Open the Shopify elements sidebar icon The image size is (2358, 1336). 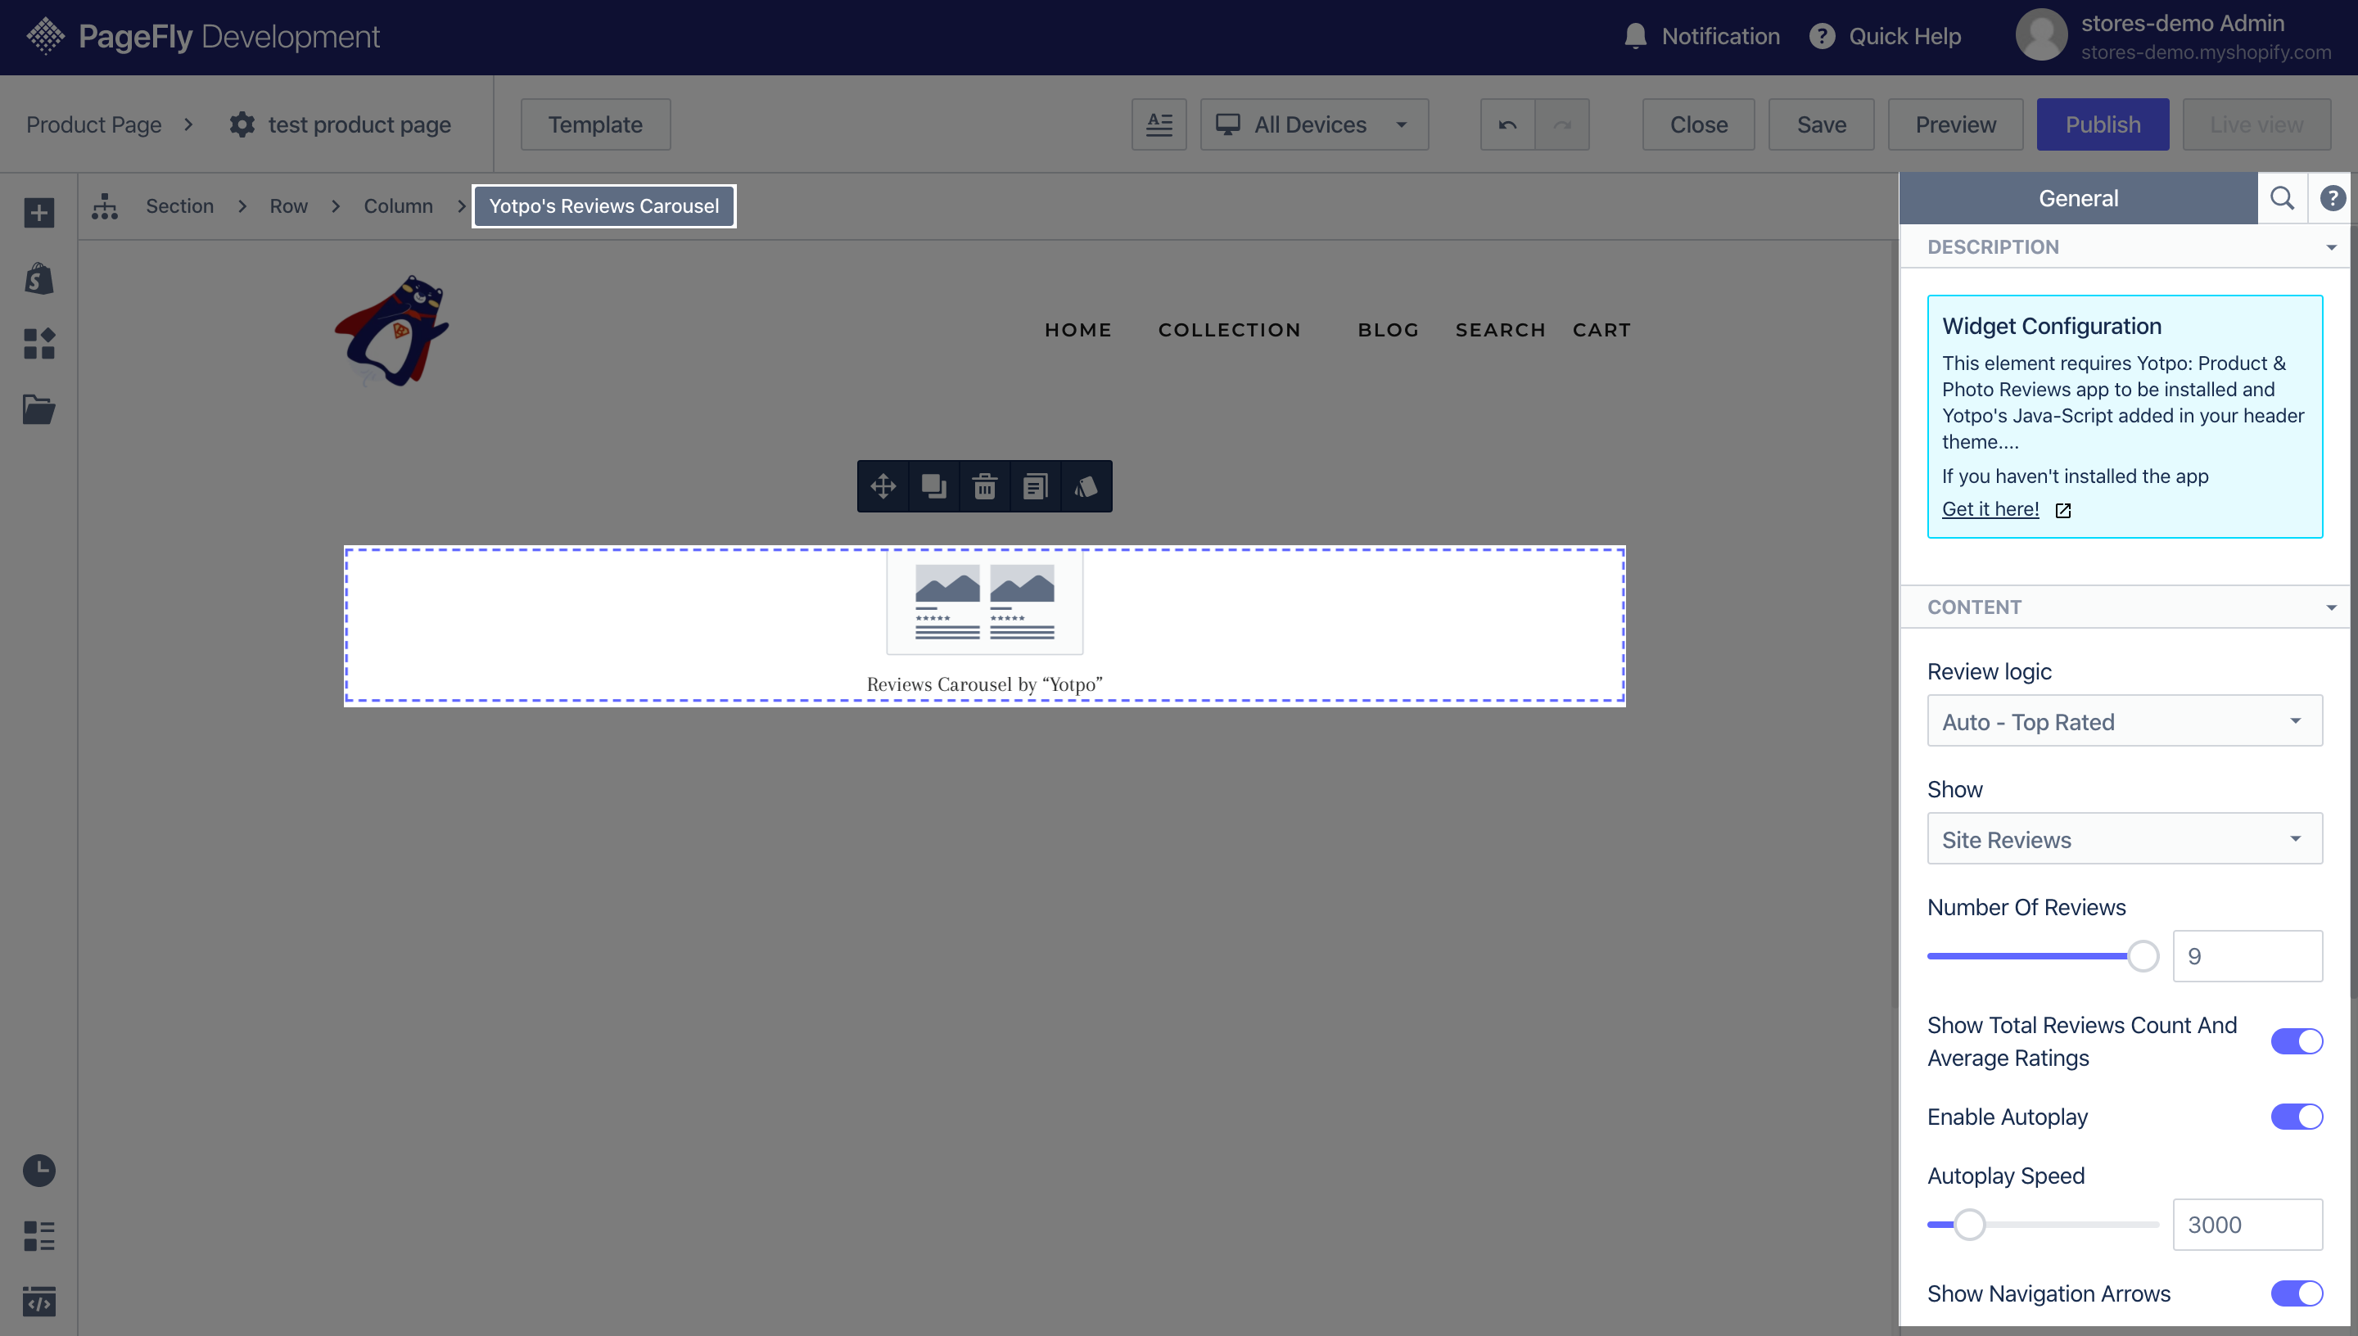point(38,278)
